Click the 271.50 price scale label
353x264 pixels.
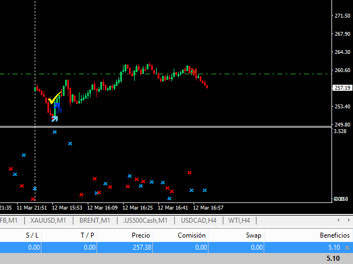tap(343, 16)
